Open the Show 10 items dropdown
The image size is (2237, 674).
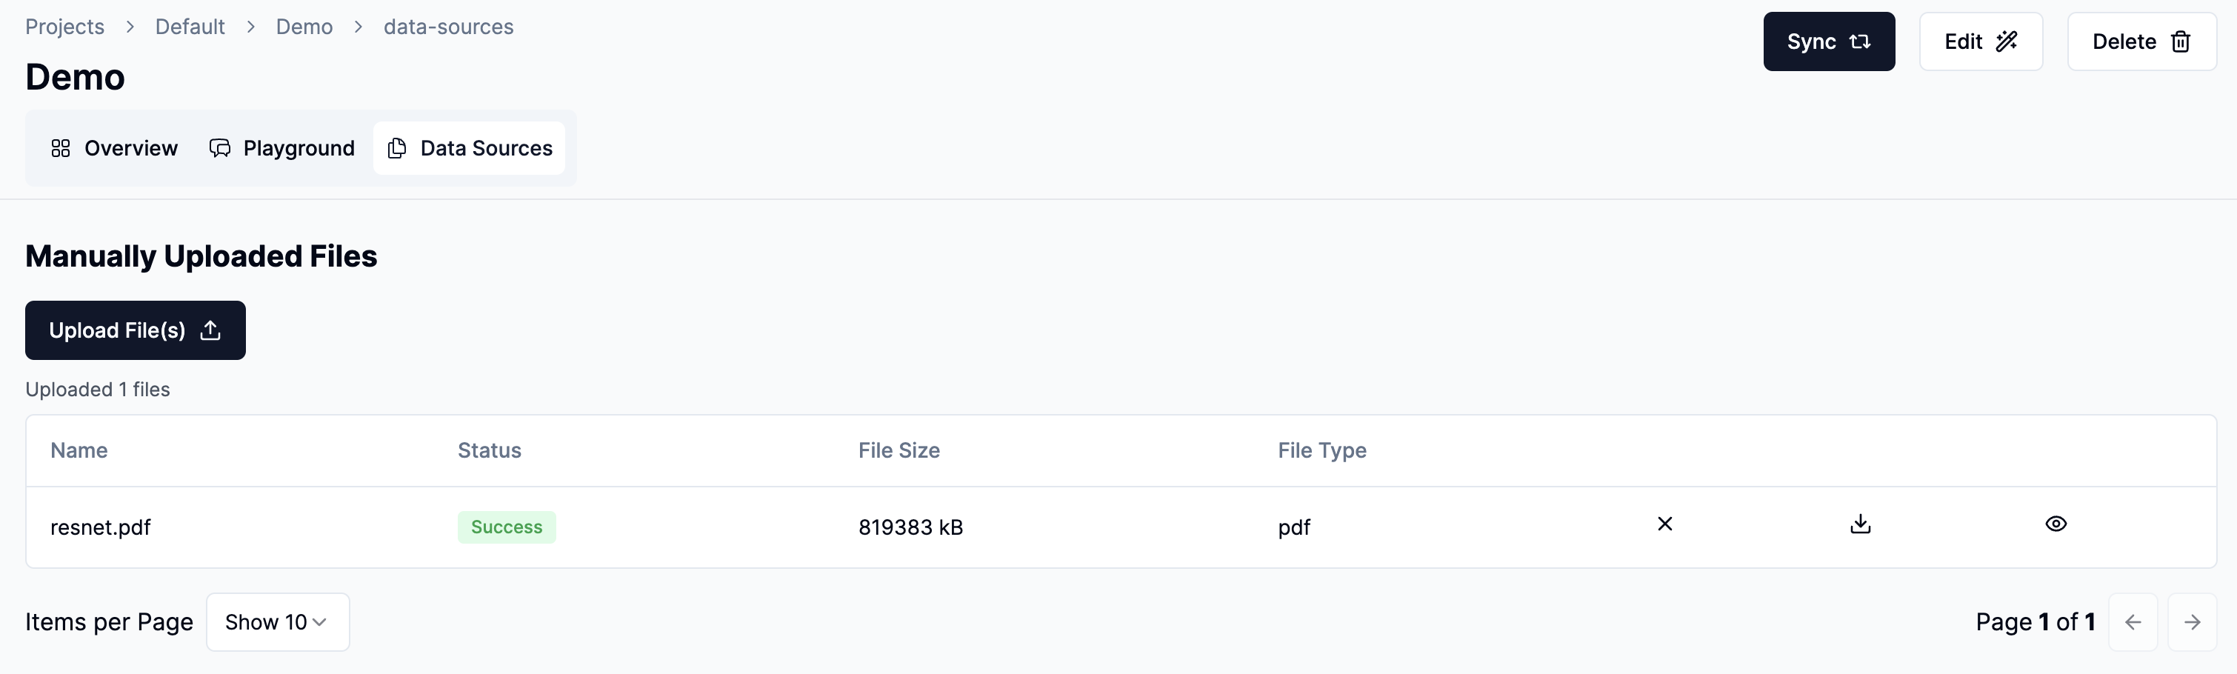277,622
